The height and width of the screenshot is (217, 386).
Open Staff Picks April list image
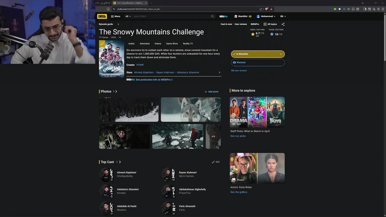[257, 112]
